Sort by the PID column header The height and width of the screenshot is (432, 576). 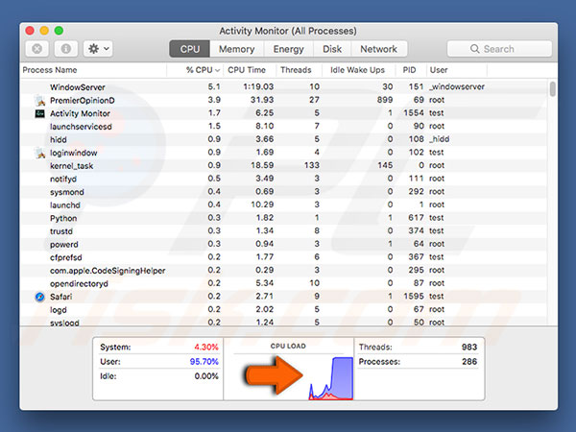[408, 70]
